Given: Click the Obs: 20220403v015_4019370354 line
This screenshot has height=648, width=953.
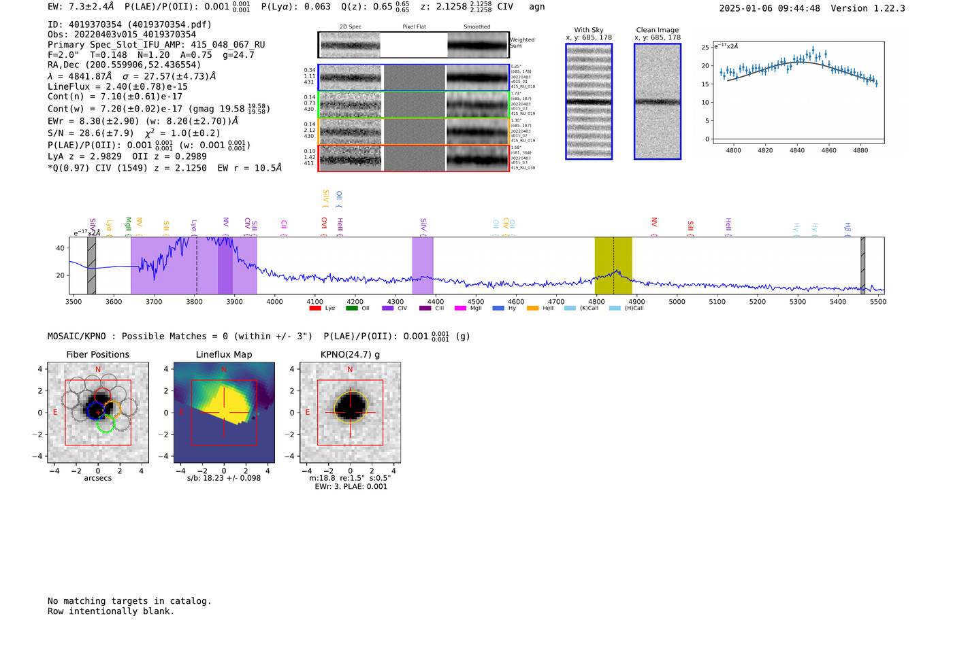Looking at the screenshot, I should [x=122, y=35].
